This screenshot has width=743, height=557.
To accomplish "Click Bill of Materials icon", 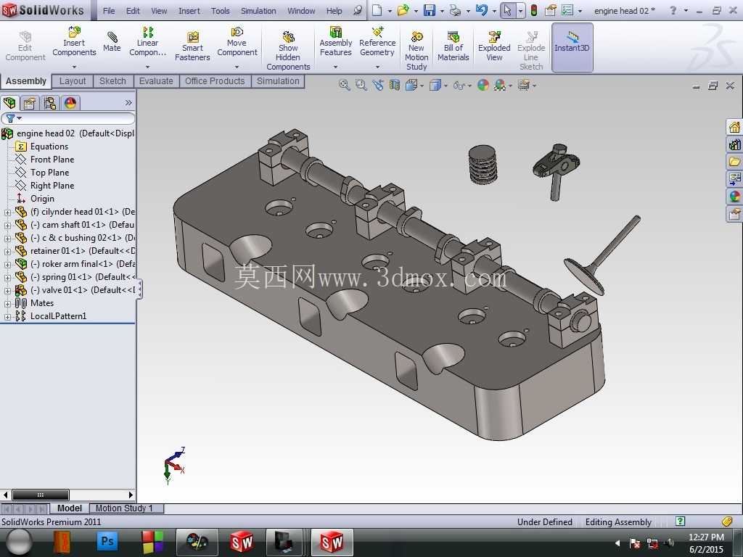I will pyautogui.click(x=453, y=36).
